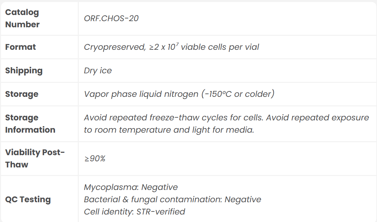This screenshot has width=377, height=222.
Task: Select the ORF.CHOS-20 catalog number value
Action: pyautogui.click(x=111, y=18)
